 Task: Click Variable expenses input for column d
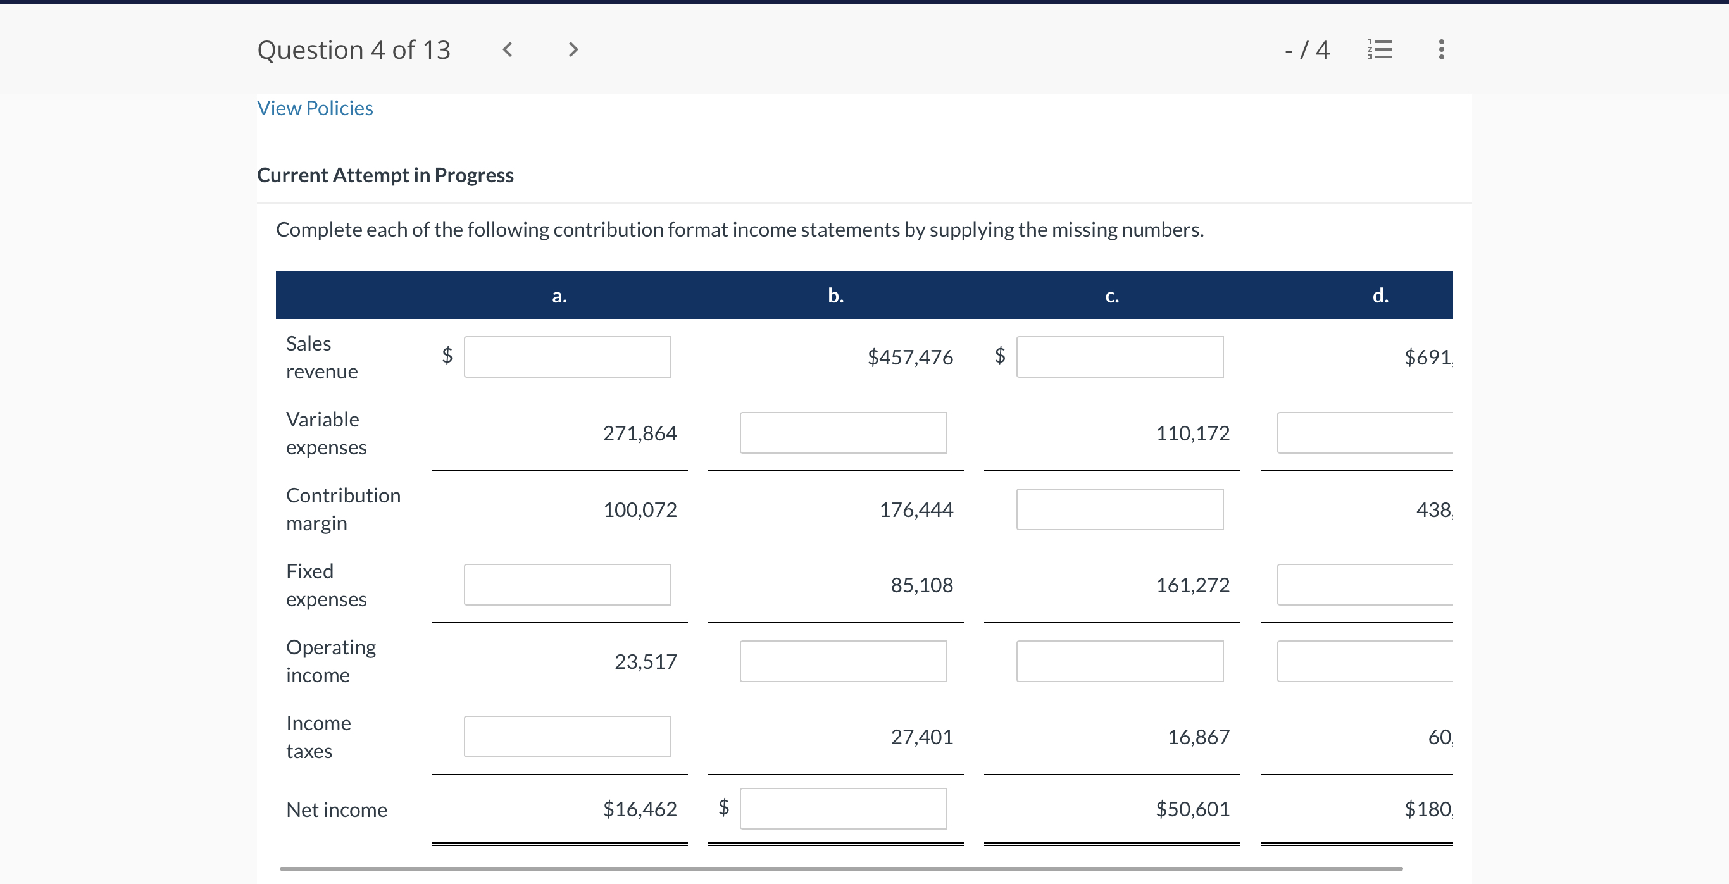pos(1364,433)
